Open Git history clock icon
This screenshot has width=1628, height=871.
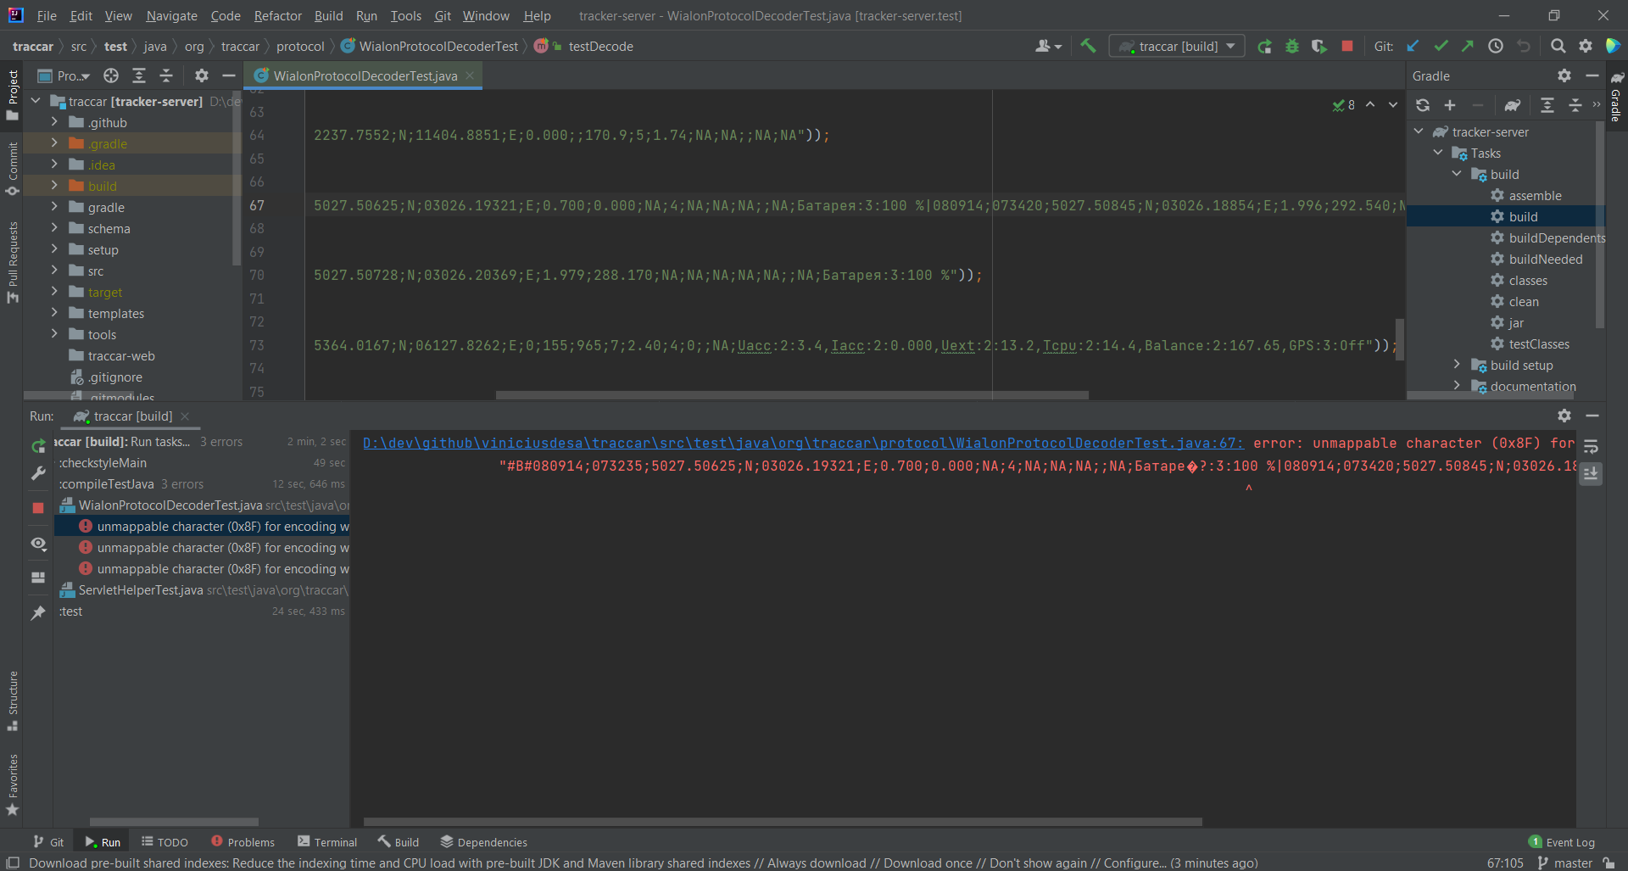(x=1496, y=46)
